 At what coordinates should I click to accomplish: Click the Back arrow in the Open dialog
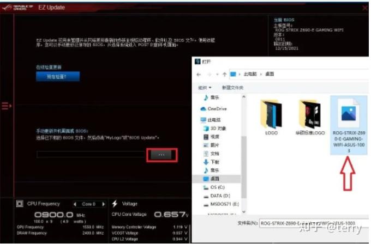199,75
